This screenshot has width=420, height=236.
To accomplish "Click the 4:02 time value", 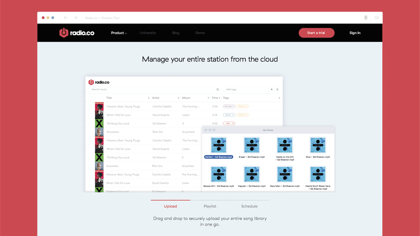I will tap(215, 124).
